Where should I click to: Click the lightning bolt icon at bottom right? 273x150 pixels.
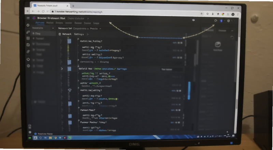pyautogui.click(x=227, y=132)
